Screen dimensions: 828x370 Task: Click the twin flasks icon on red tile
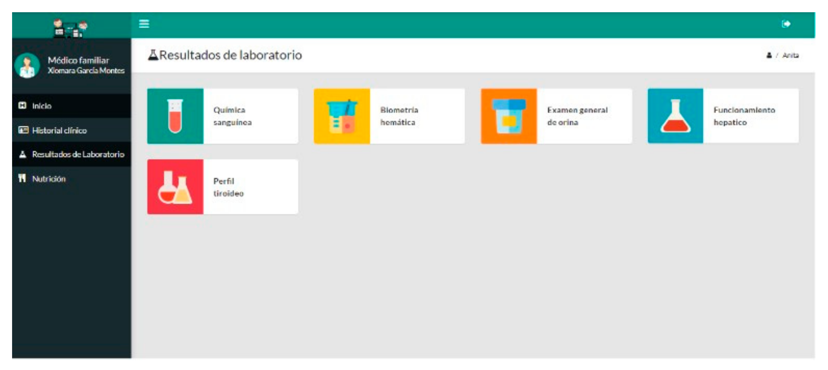point(175,187)
